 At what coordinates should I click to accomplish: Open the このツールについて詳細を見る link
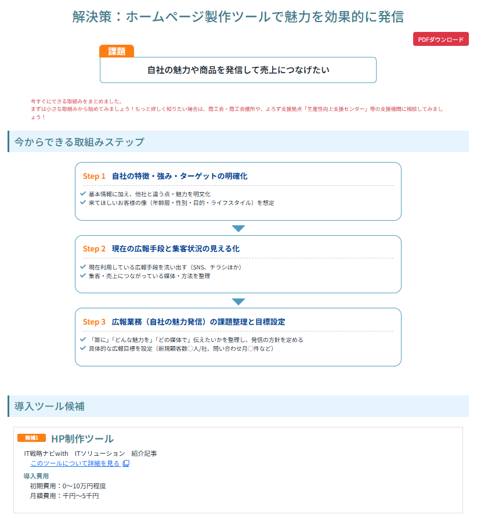(x=75, y=463)
